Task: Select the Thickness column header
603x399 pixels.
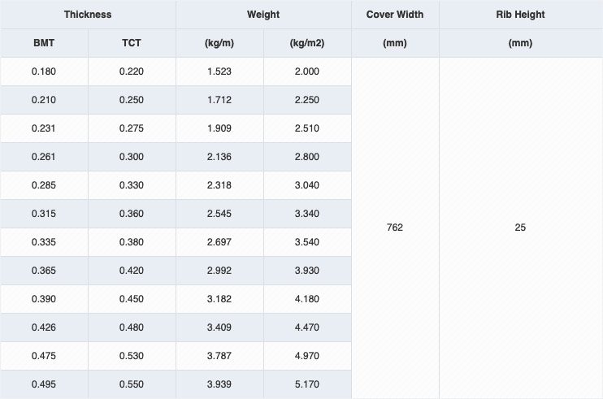Action: (88, 15)
